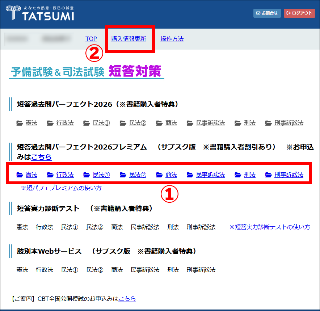This screenshot has height=311, width=320.
Task: Click こちら link for CBT全国公開模試 application
Action: point(127,299)
